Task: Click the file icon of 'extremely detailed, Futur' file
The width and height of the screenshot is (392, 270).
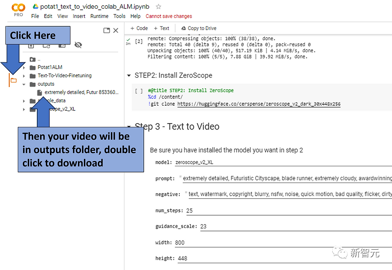Action: (39, 93)
